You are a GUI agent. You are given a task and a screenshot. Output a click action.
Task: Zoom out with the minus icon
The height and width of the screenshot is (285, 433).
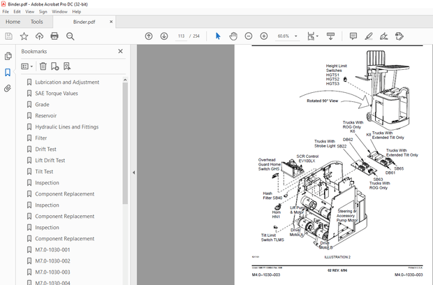point(249,36)
